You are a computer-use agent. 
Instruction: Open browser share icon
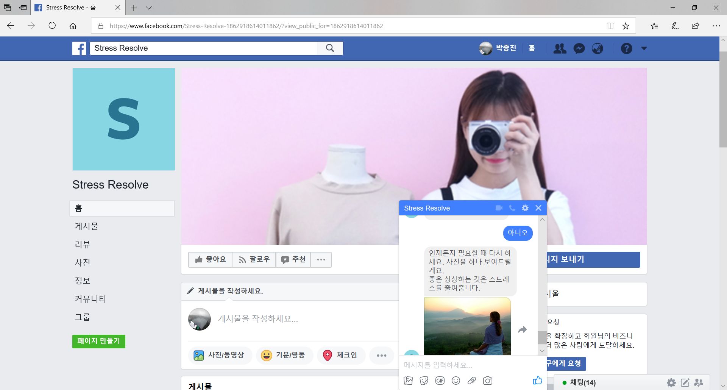[x=695, y=26]
